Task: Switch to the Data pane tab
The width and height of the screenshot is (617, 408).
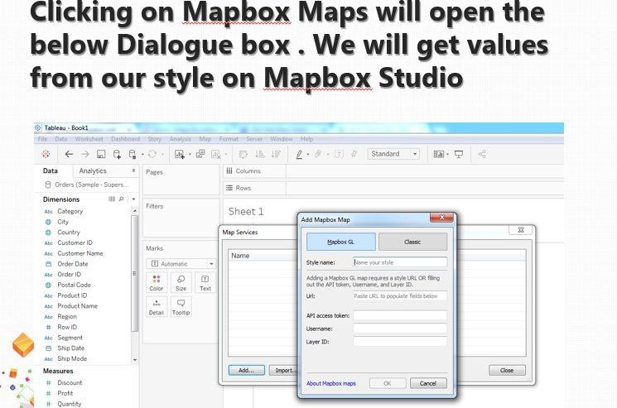Action: point(51,170)
